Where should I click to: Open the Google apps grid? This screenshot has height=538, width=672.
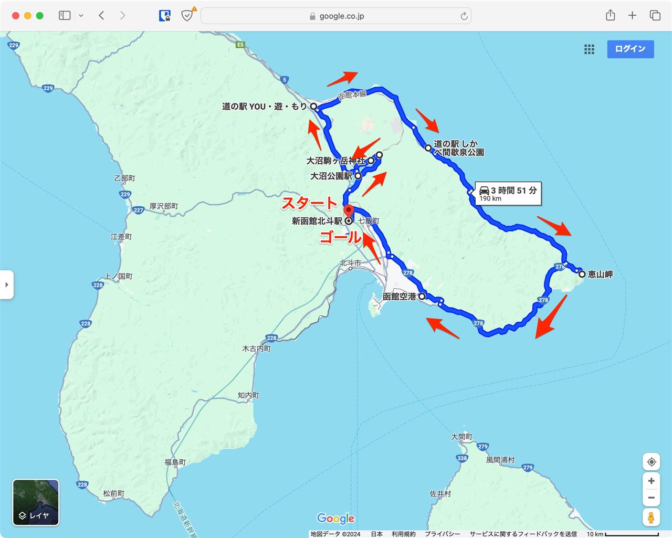point(589,49)
